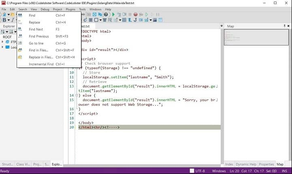
Task: Open the Tools menu
Action: [82, 9]
